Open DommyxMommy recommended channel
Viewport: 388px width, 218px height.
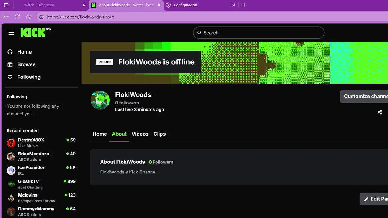(41, 212)
